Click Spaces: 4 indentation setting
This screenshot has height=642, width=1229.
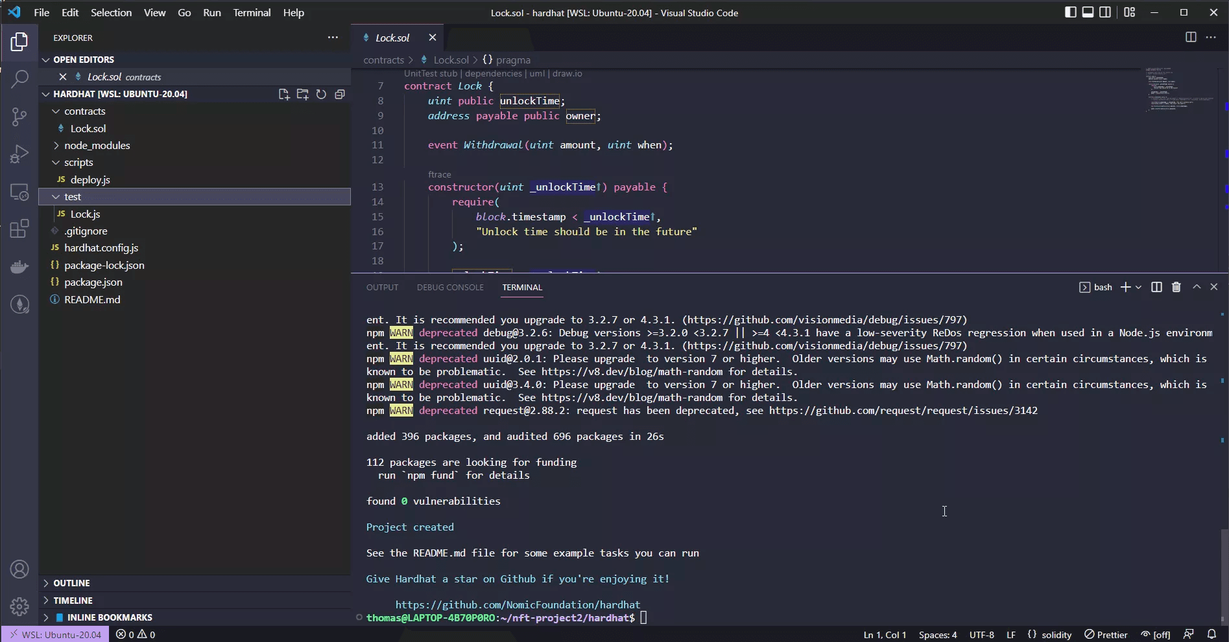(938, 635)
